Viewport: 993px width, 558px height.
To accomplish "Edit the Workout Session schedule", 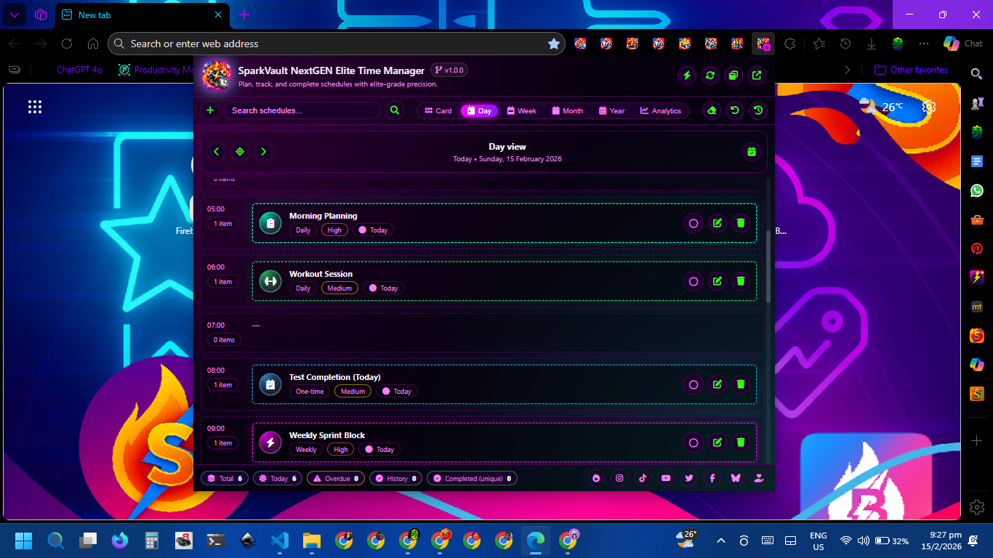I will pyautogui.click(x=717, y=281).
